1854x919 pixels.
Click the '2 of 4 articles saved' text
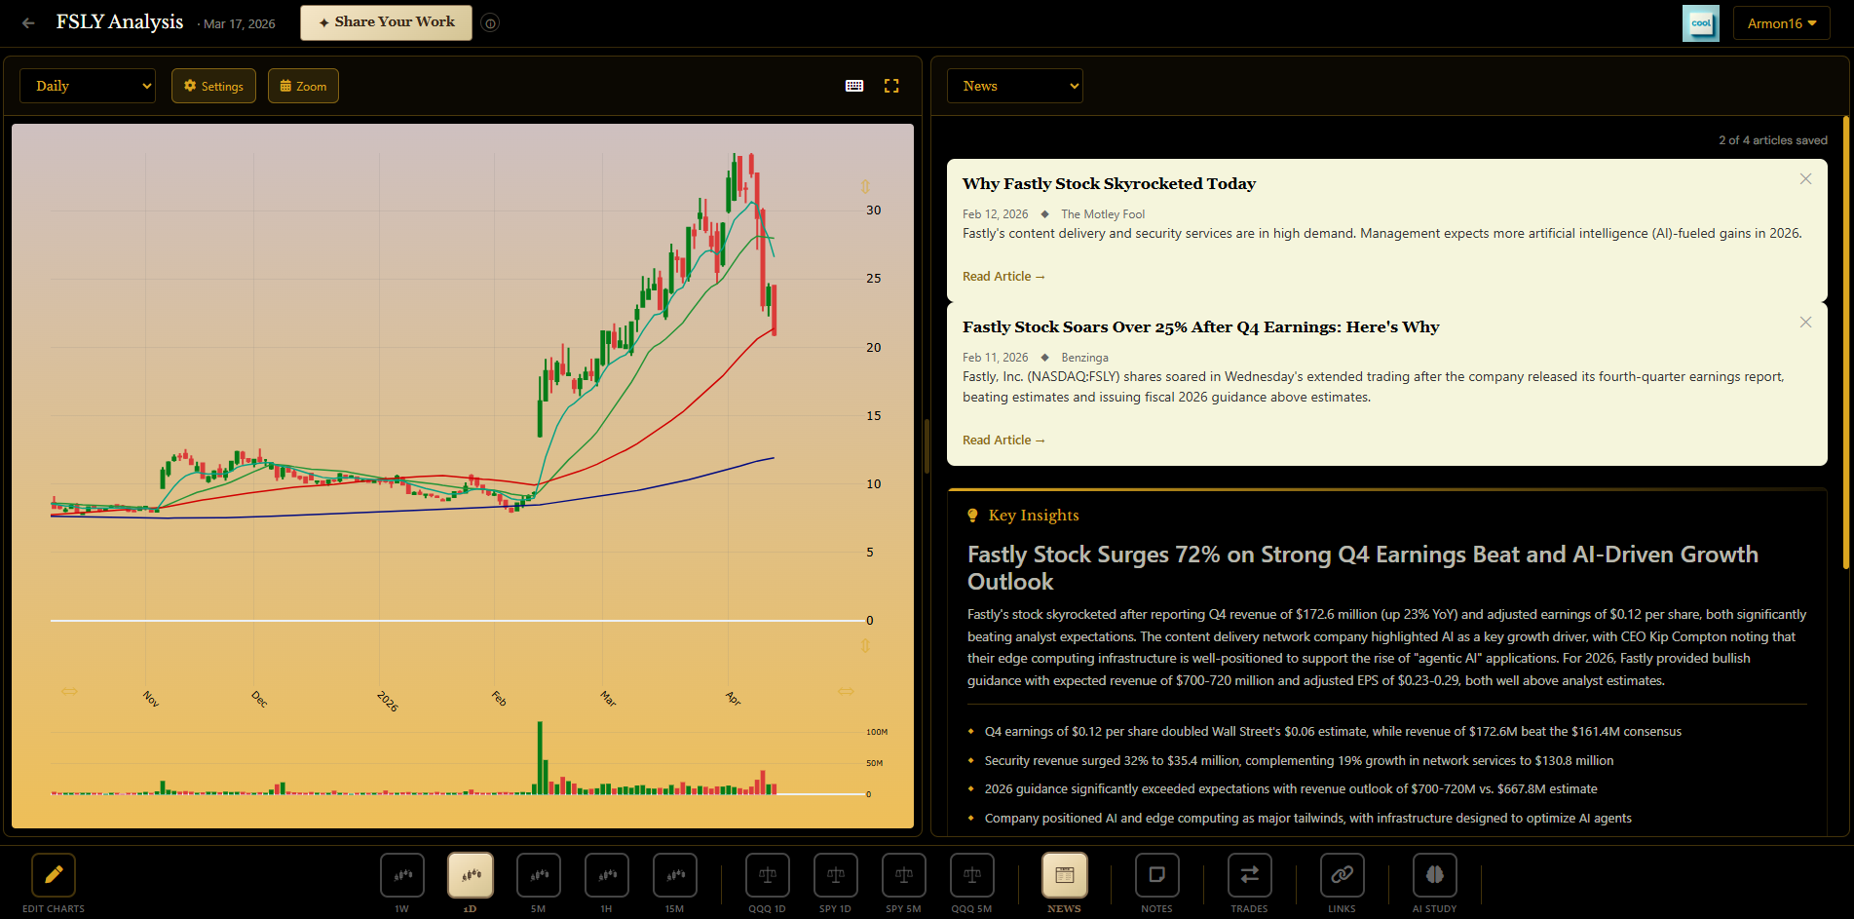point(1773,140)
